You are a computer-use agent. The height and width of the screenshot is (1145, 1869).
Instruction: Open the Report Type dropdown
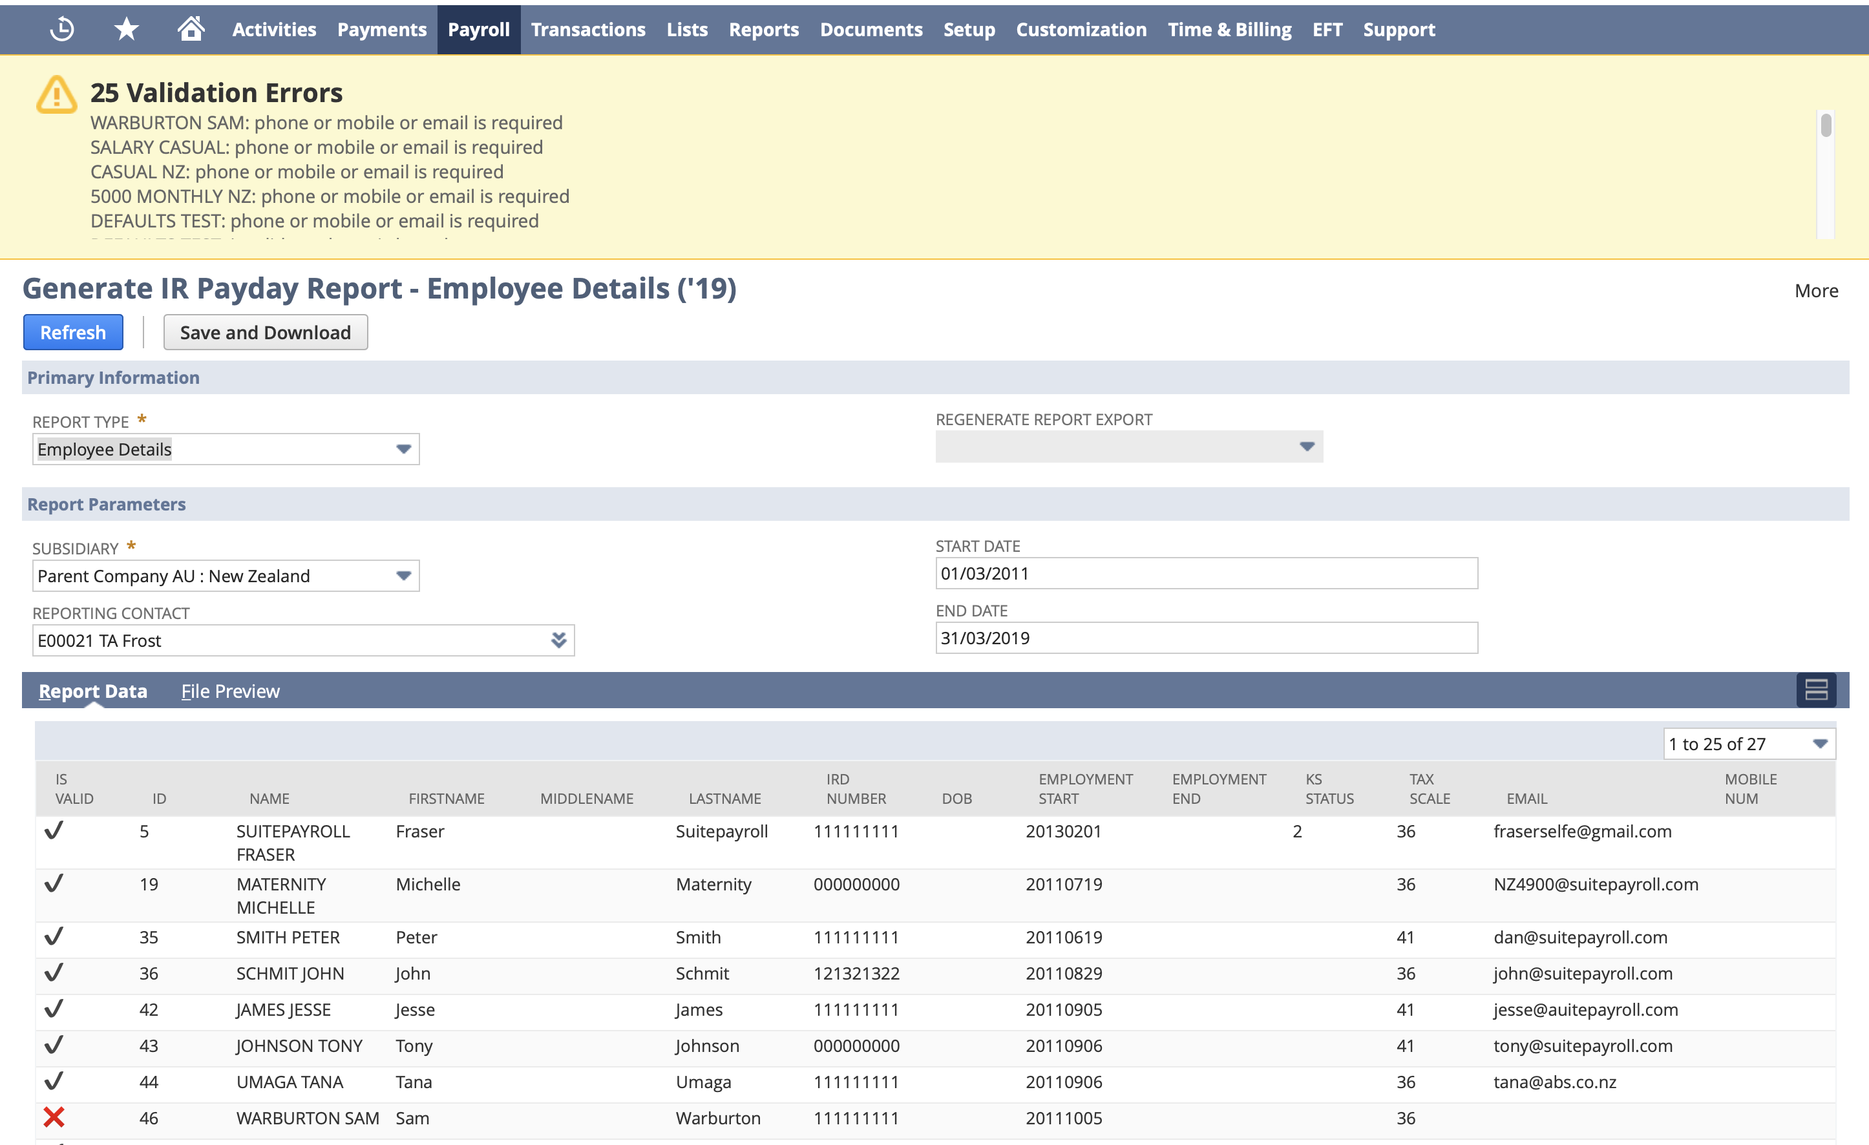(403, 449)
